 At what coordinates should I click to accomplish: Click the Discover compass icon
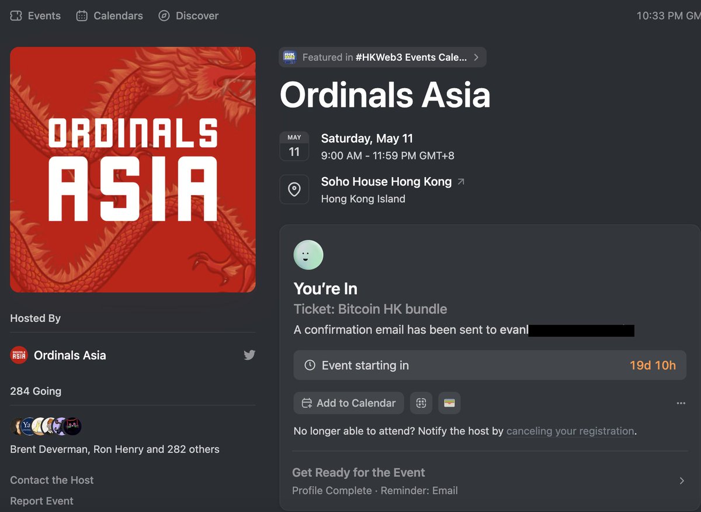click(164, 16)
